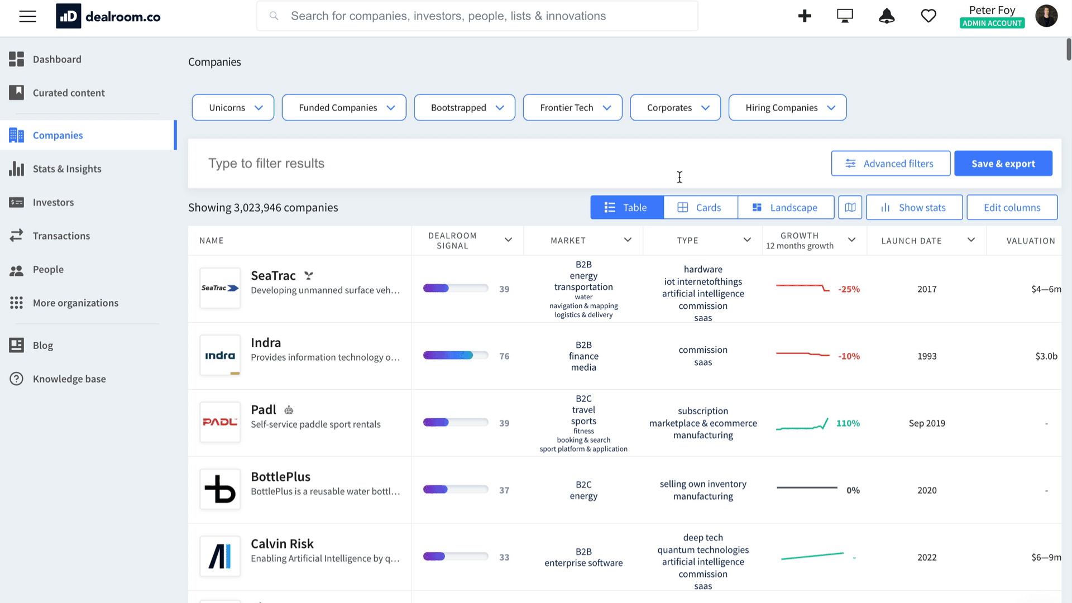Viewport: 1072px width, 603px height.
Task: Click the page vertical scrollbar
Action: [1068, 49]
